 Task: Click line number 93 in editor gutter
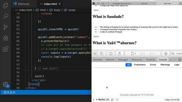pyautogui.click(x=18, y=69)
